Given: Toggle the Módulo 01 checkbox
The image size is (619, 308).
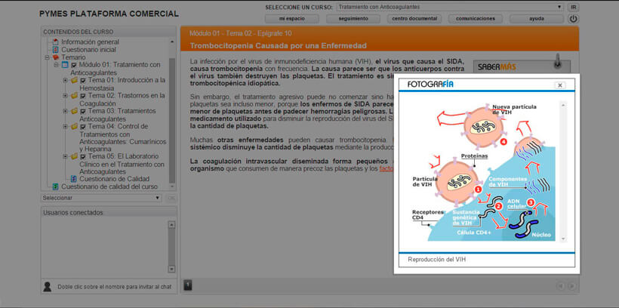Looking at the screenshot, I should pyautogui.click(x=74, y=65).
